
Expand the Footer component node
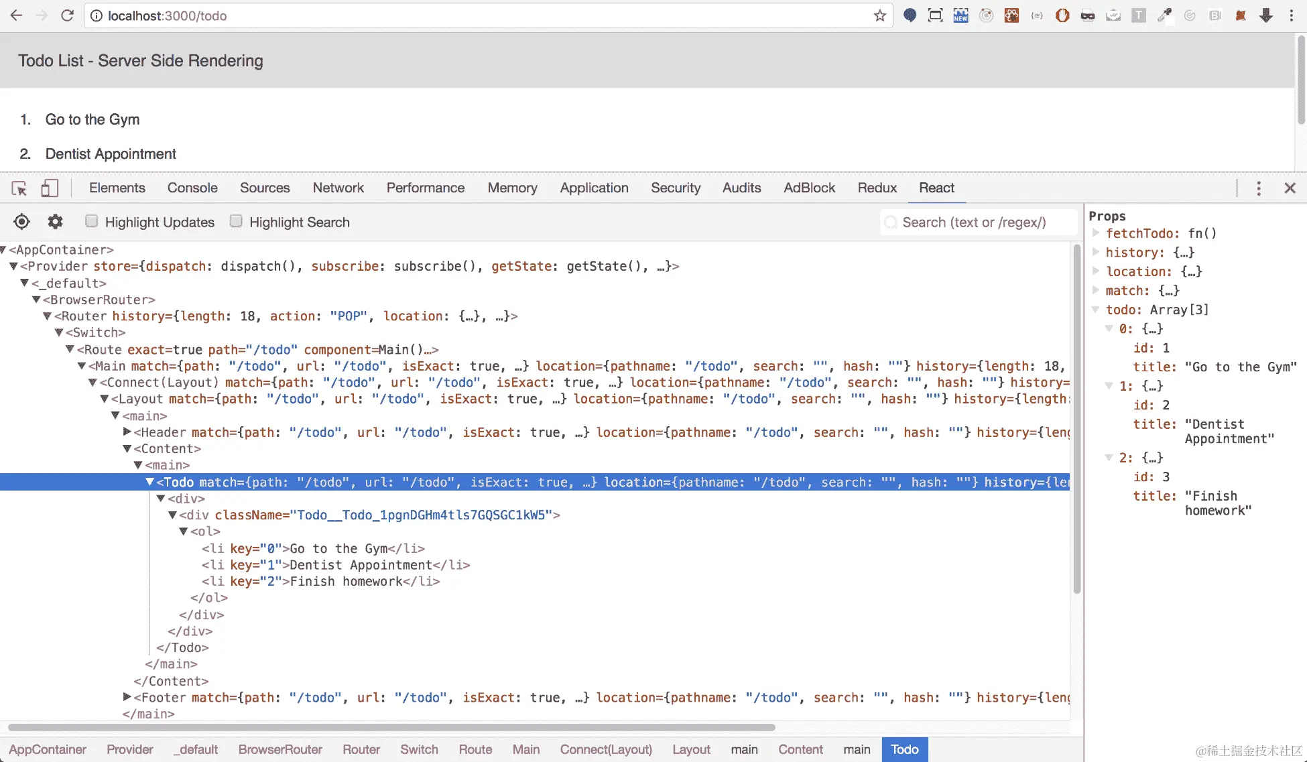pos(127,697)
